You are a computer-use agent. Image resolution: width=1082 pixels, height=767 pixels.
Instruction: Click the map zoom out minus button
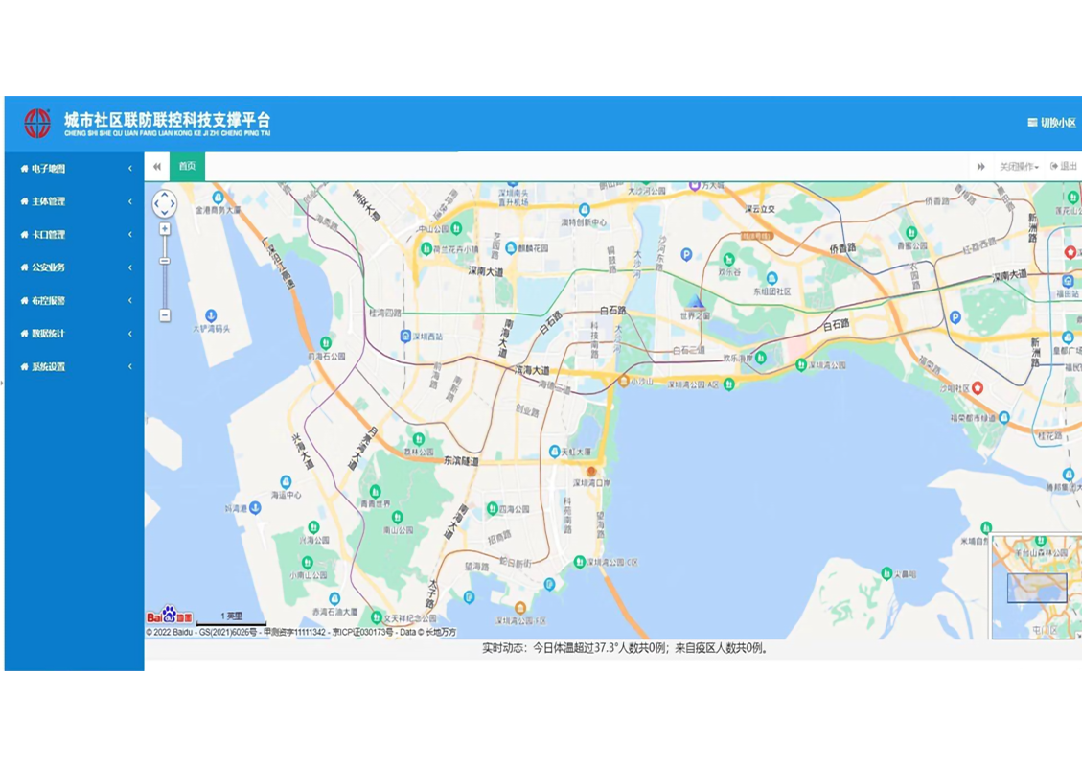point(165,315)
